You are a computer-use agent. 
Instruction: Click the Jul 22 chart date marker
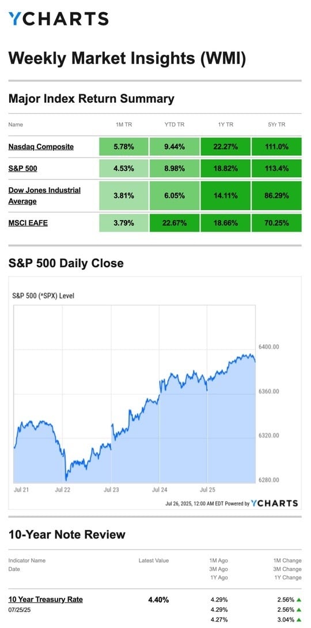(x=63, y=489)
